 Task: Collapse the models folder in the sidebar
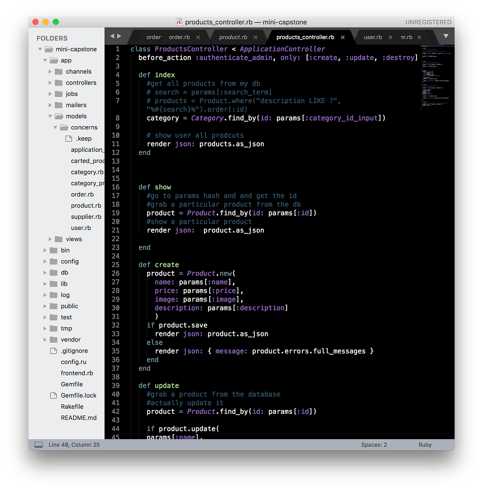click(50, 116)
